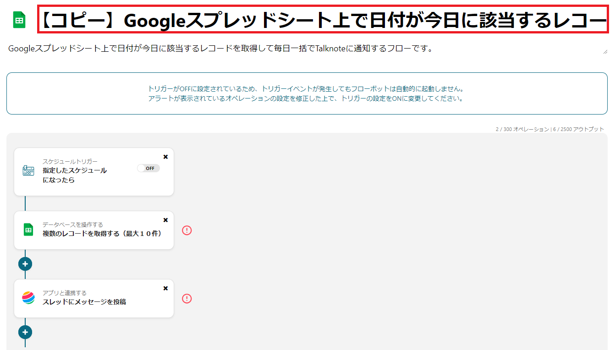Edit the flow description text area

point(307,49)
